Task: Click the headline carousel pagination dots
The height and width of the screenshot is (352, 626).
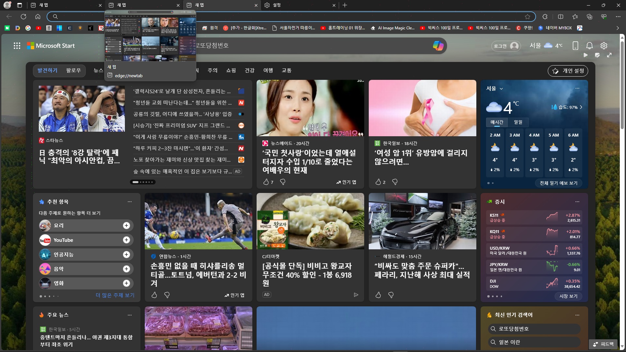Action: pos(143,182)
